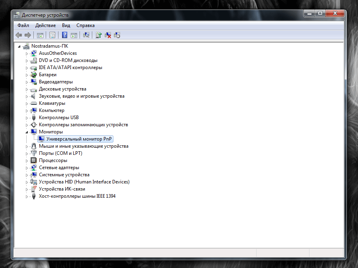The height and width of the screenshot is (268, 358).
Task: Select Универсальный монитор PnP device
Action: click(x=79, y=139)
